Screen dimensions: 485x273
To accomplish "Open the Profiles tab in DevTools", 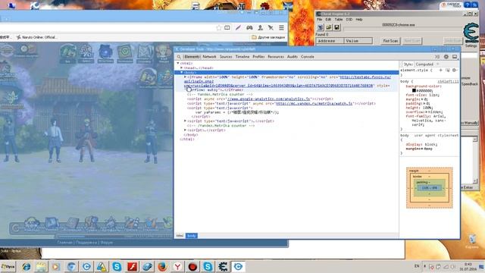I will [258, 57].
